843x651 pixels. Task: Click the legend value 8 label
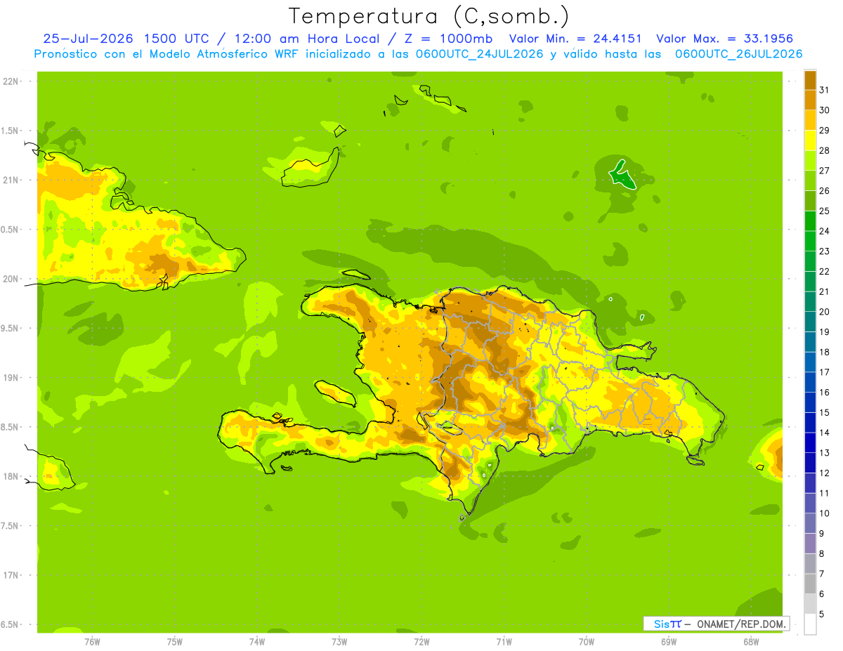[822, 553]
